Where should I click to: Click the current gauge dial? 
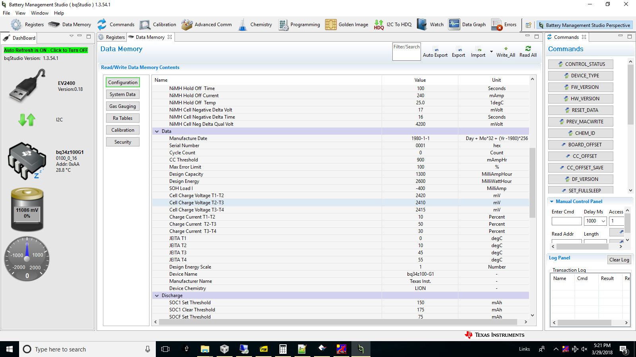[x=27, y=259]
